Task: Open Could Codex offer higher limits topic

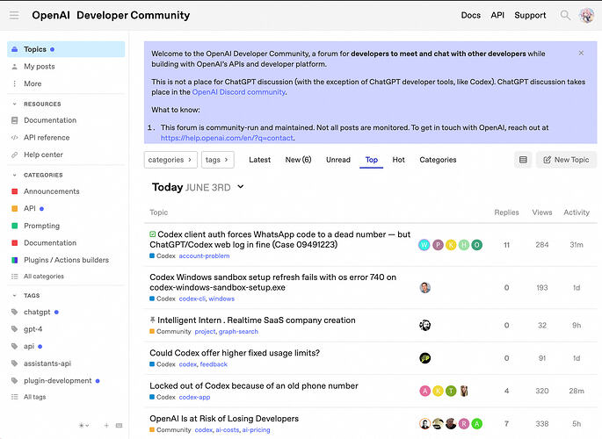Action: click(x=235, y=353)
